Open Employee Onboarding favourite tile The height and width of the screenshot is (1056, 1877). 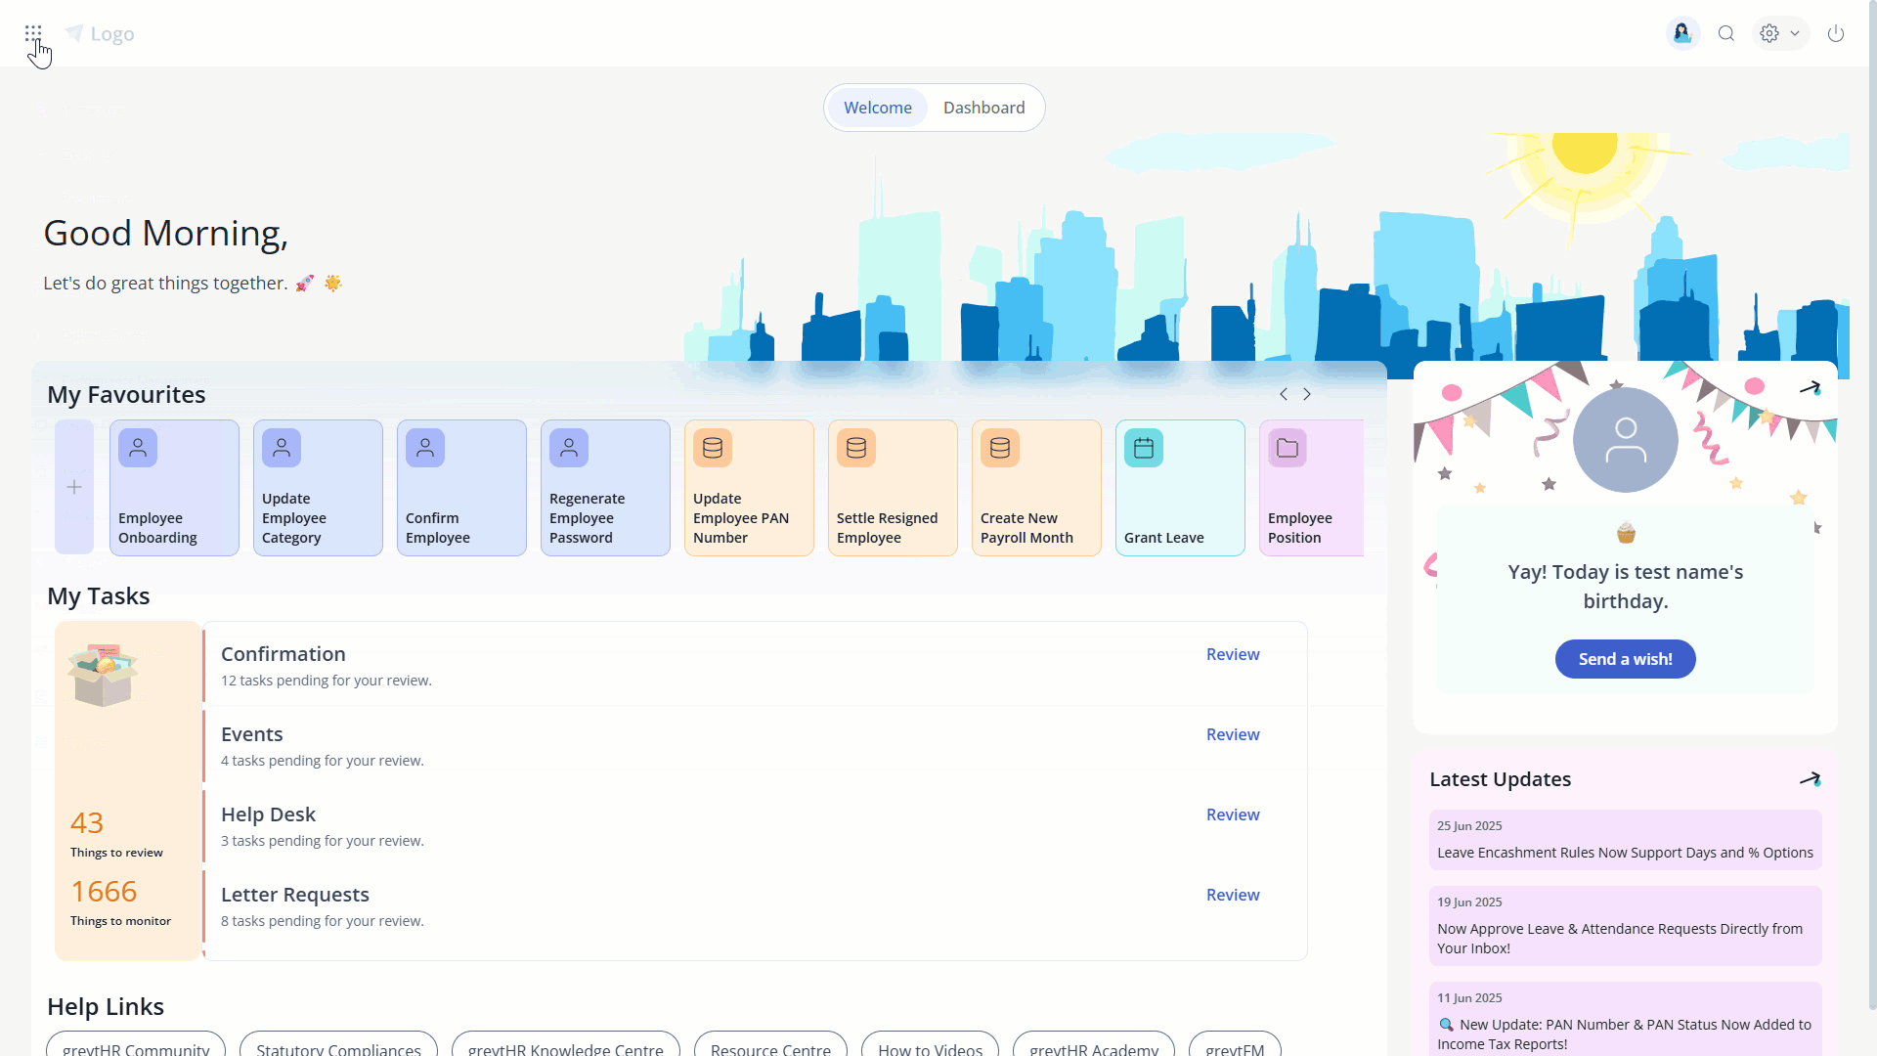(x=174, y=488)
